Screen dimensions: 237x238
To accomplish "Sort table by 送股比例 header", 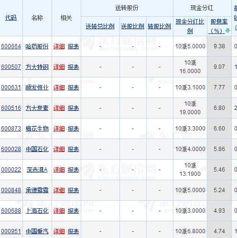I will pyautogui.click(x=133, y=26).
